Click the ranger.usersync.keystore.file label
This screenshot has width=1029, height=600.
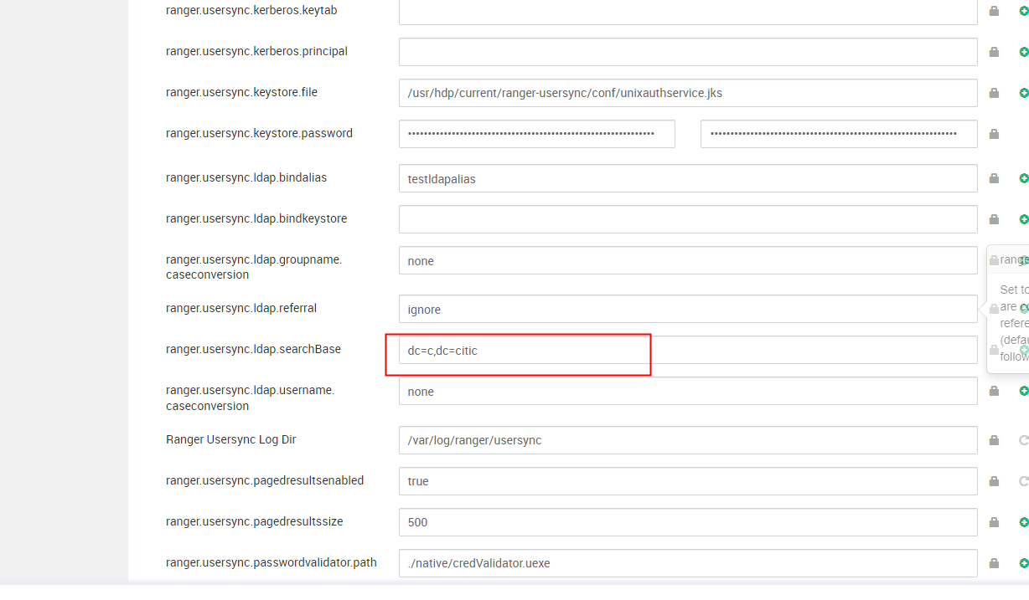[x=241, y=92]
